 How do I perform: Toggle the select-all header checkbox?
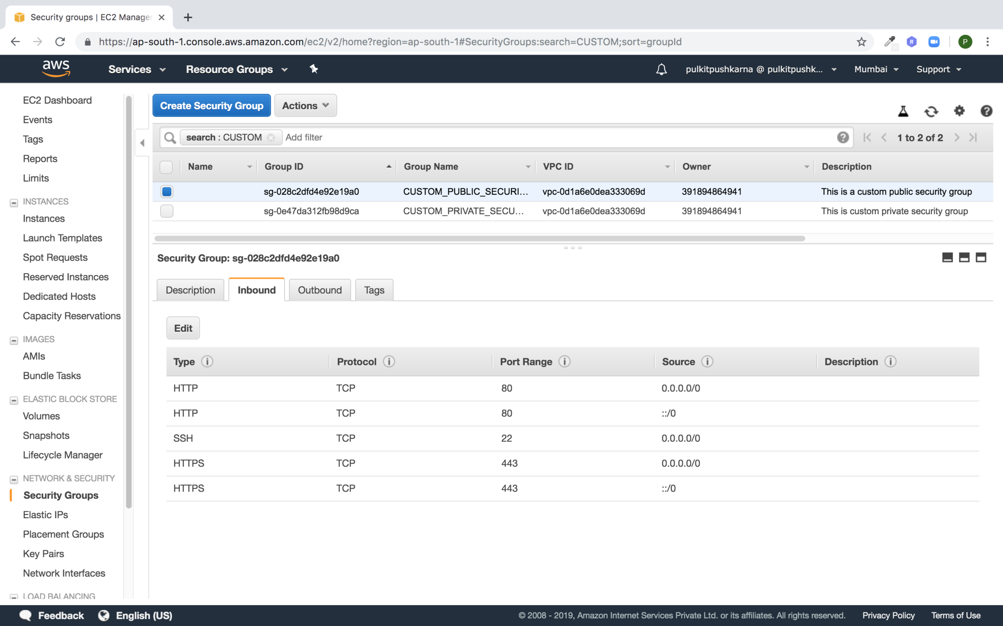click(x=166, y=167)
